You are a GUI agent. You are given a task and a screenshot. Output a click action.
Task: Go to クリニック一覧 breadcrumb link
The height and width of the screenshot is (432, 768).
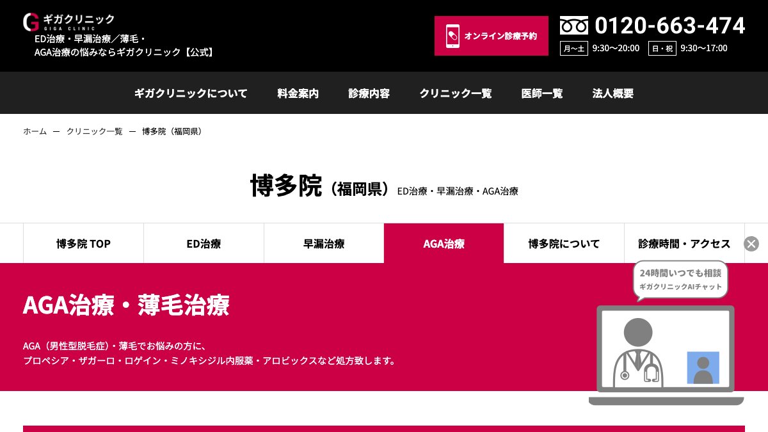95,131
